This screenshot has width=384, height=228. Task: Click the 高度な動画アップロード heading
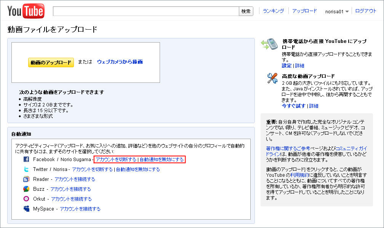point(308,76)
